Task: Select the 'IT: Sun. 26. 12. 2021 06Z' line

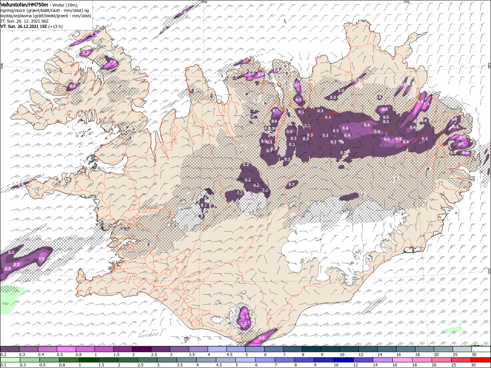Action: tap(25, 21)
